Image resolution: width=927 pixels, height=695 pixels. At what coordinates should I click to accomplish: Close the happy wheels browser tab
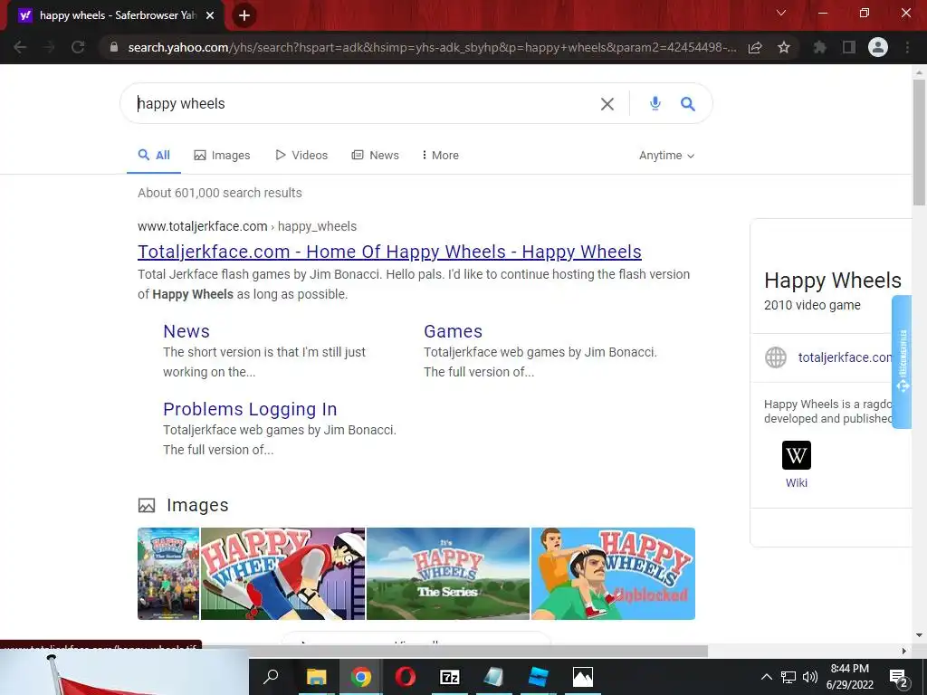pyautogui.click(x=210, y=15)
